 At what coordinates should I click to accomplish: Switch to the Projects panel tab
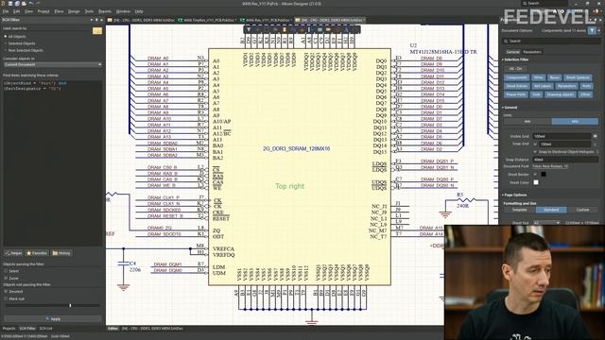click(x=9, y=329)
